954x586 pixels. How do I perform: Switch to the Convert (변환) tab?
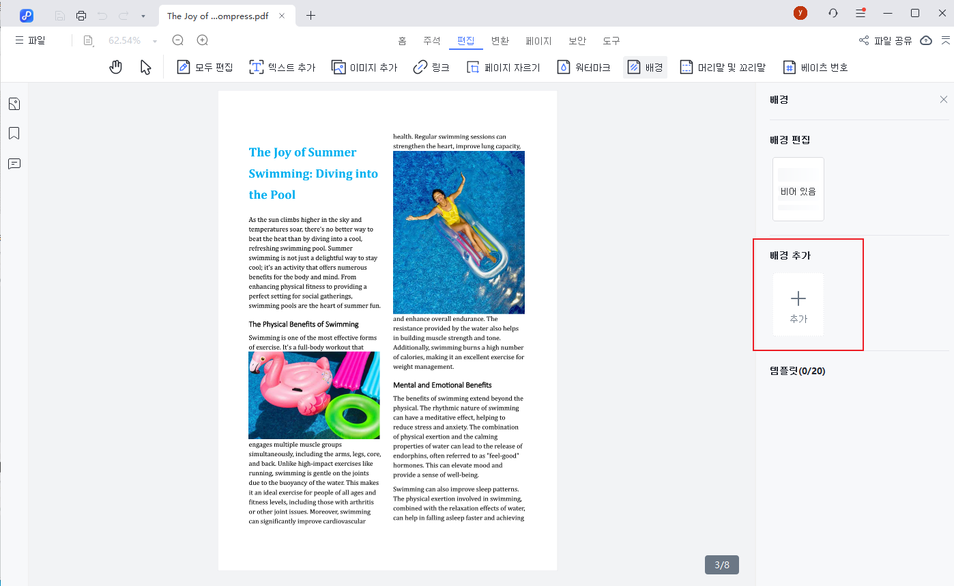coord(500,41)
